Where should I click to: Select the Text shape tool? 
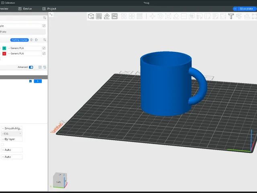(x=231, y=16)
